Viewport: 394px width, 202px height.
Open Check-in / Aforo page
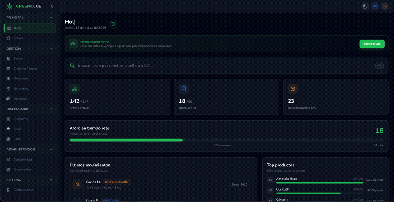(x=30, y=68)
